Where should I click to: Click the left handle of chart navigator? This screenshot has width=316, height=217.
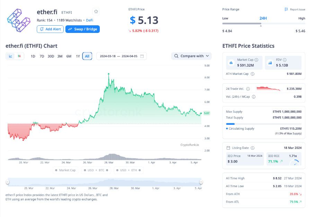coord(8,182)
